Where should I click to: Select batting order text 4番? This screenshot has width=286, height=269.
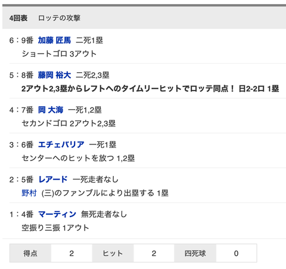27,214
